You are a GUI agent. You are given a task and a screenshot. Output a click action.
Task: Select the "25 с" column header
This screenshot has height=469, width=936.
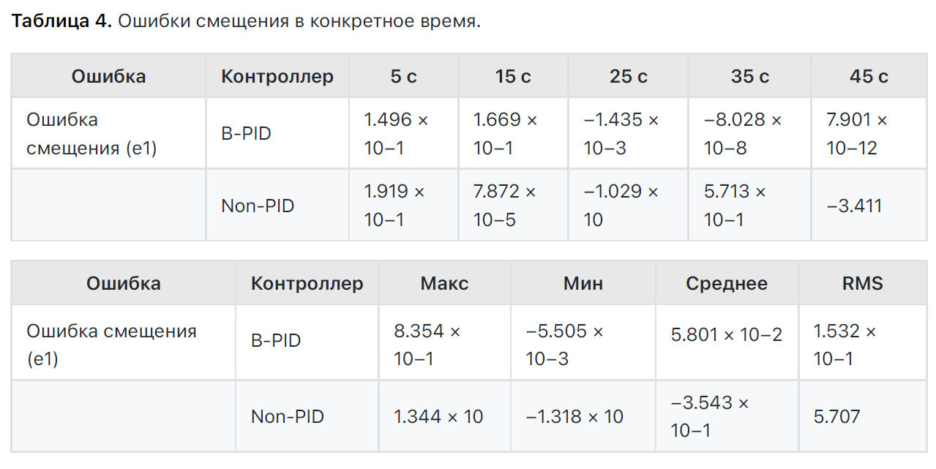point(628,76)
